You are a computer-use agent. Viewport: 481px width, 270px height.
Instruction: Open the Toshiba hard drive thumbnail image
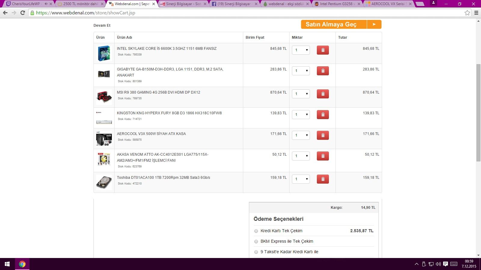(x=104, y=182)
